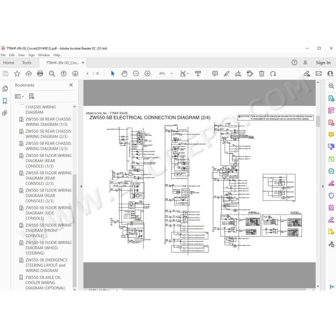Add the file to starred favorites

(x=17, y=74)
